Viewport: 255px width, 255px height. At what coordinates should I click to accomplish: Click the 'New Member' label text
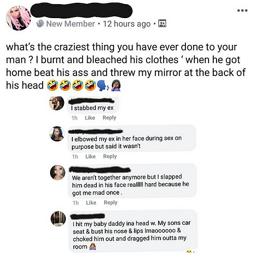click(70, 24)
